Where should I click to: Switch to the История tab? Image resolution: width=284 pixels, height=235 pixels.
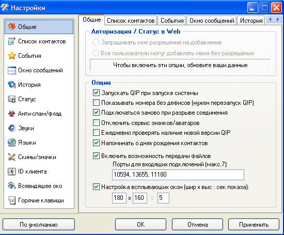pos(251,21)
